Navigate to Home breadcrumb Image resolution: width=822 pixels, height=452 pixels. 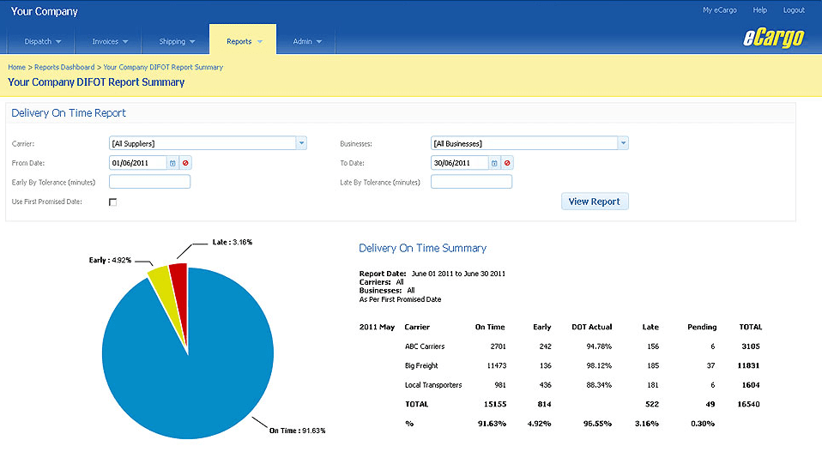(x=17, y=67)
